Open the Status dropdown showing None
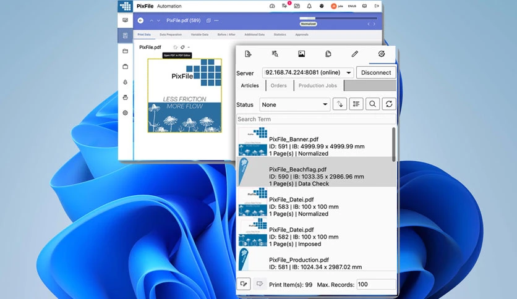 pos(294,104)
